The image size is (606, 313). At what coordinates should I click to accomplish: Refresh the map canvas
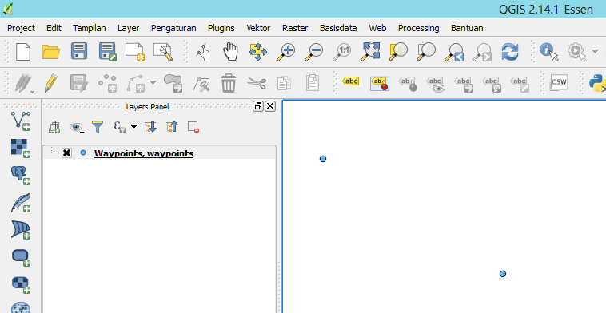click(510, 52)
